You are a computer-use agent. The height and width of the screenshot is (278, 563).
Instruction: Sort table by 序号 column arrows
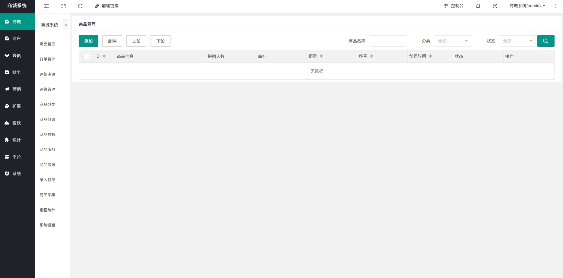click(x=372, y=56)
